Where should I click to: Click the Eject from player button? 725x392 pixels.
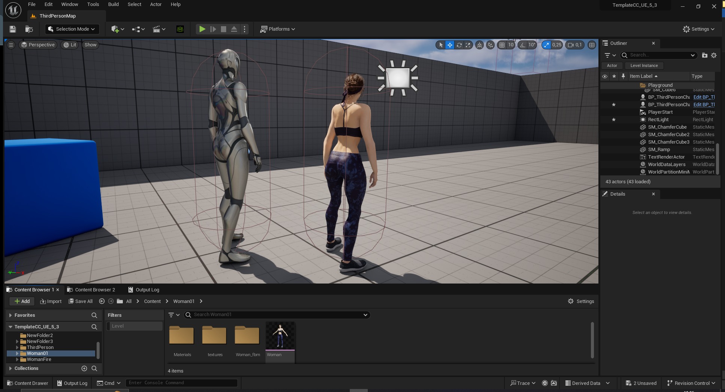coord(234,29)
